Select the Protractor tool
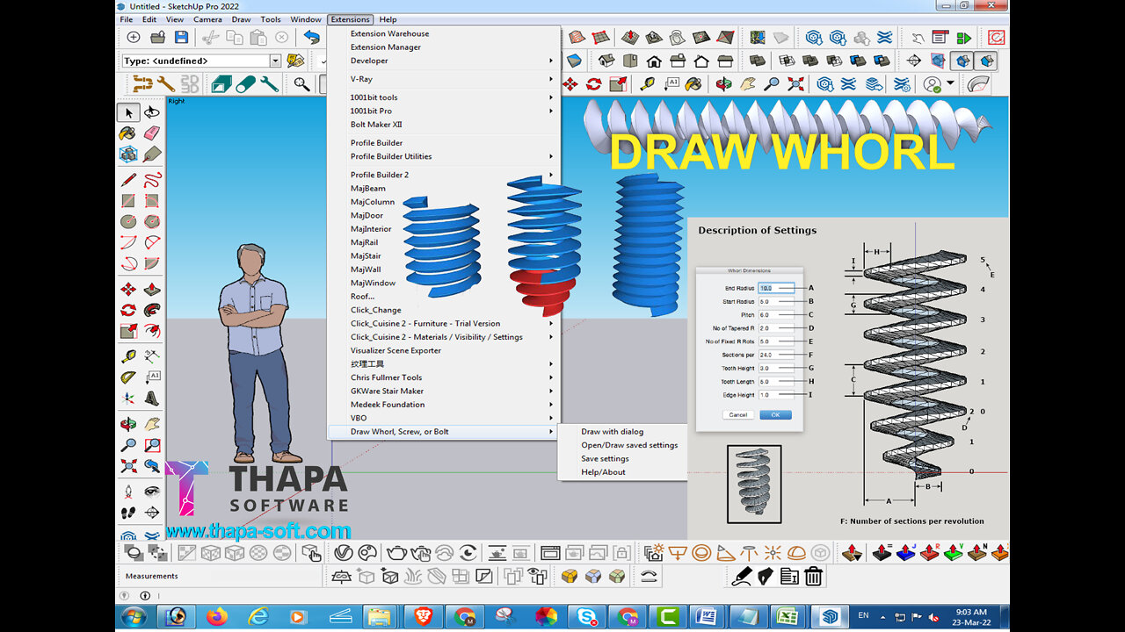 pyautogui.click(x=128, y=378)
